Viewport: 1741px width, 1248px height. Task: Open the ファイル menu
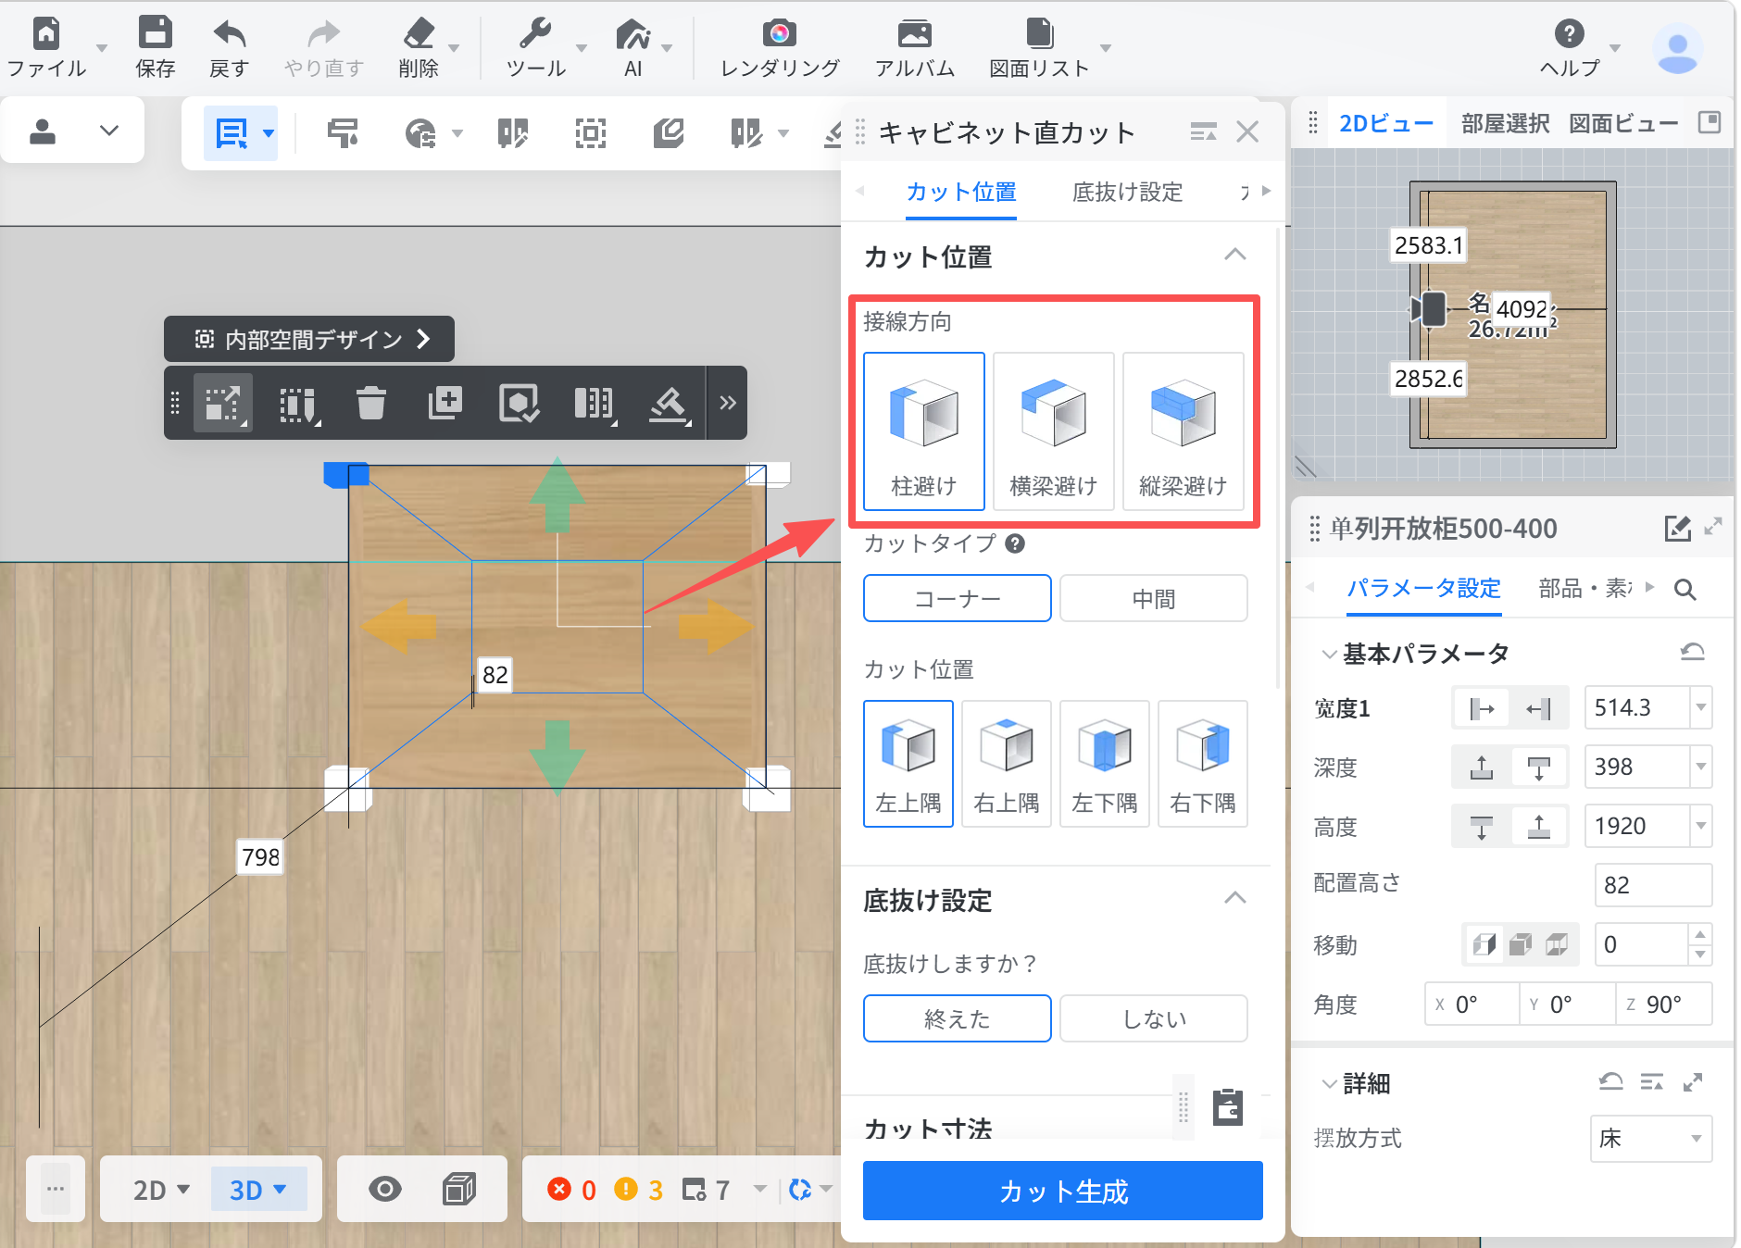[46, 47]
